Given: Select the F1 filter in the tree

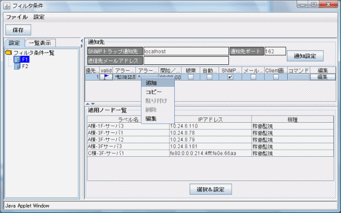Looking at the screenshot, I should coord(25,59).
